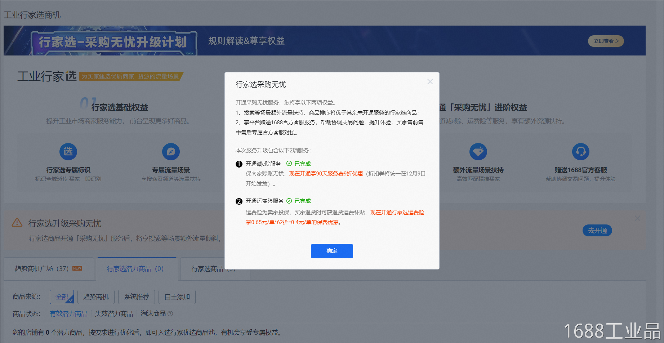Image resolution: width=664 pixels, height=343 pixels.
Task: Select the 自主添加 source filter
Action: pyautogui.click(x=177, y=297)
